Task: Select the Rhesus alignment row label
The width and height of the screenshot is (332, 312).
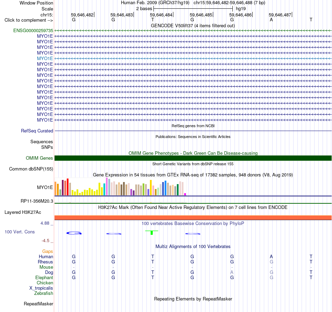Action: 45,262
